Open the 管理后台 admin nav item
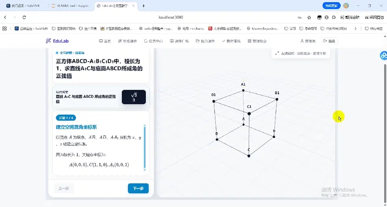 click(257, 41)
